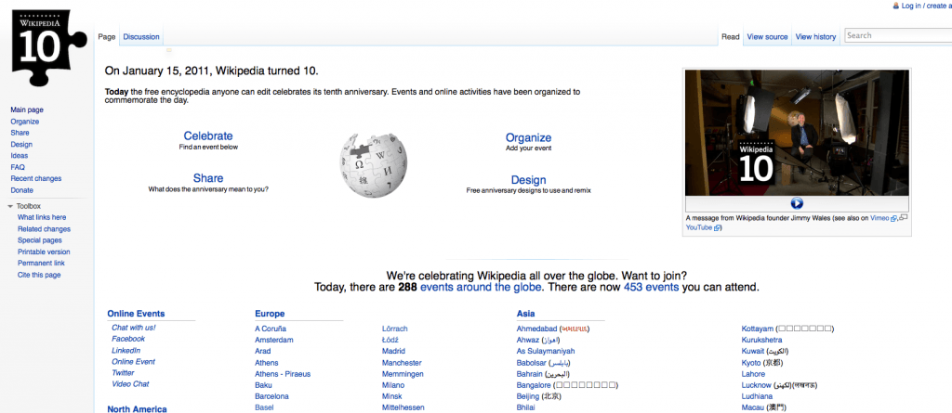952x413 pixels.
Task: Click the events around the globe link
Action: 481,287
